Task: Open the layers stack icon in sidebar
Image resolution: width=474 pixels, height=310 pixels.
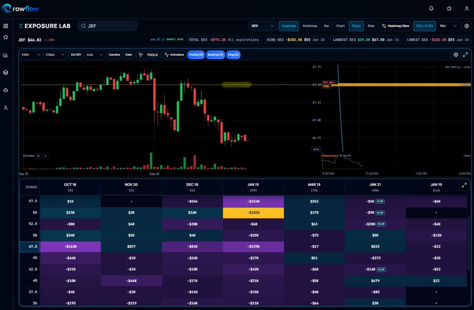Action: pyautogui.click(x=6, y=73)
